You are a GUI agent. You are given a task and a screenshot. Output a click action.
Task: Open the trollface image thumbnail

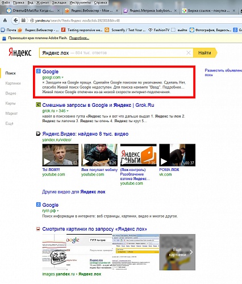click(55, 252)
